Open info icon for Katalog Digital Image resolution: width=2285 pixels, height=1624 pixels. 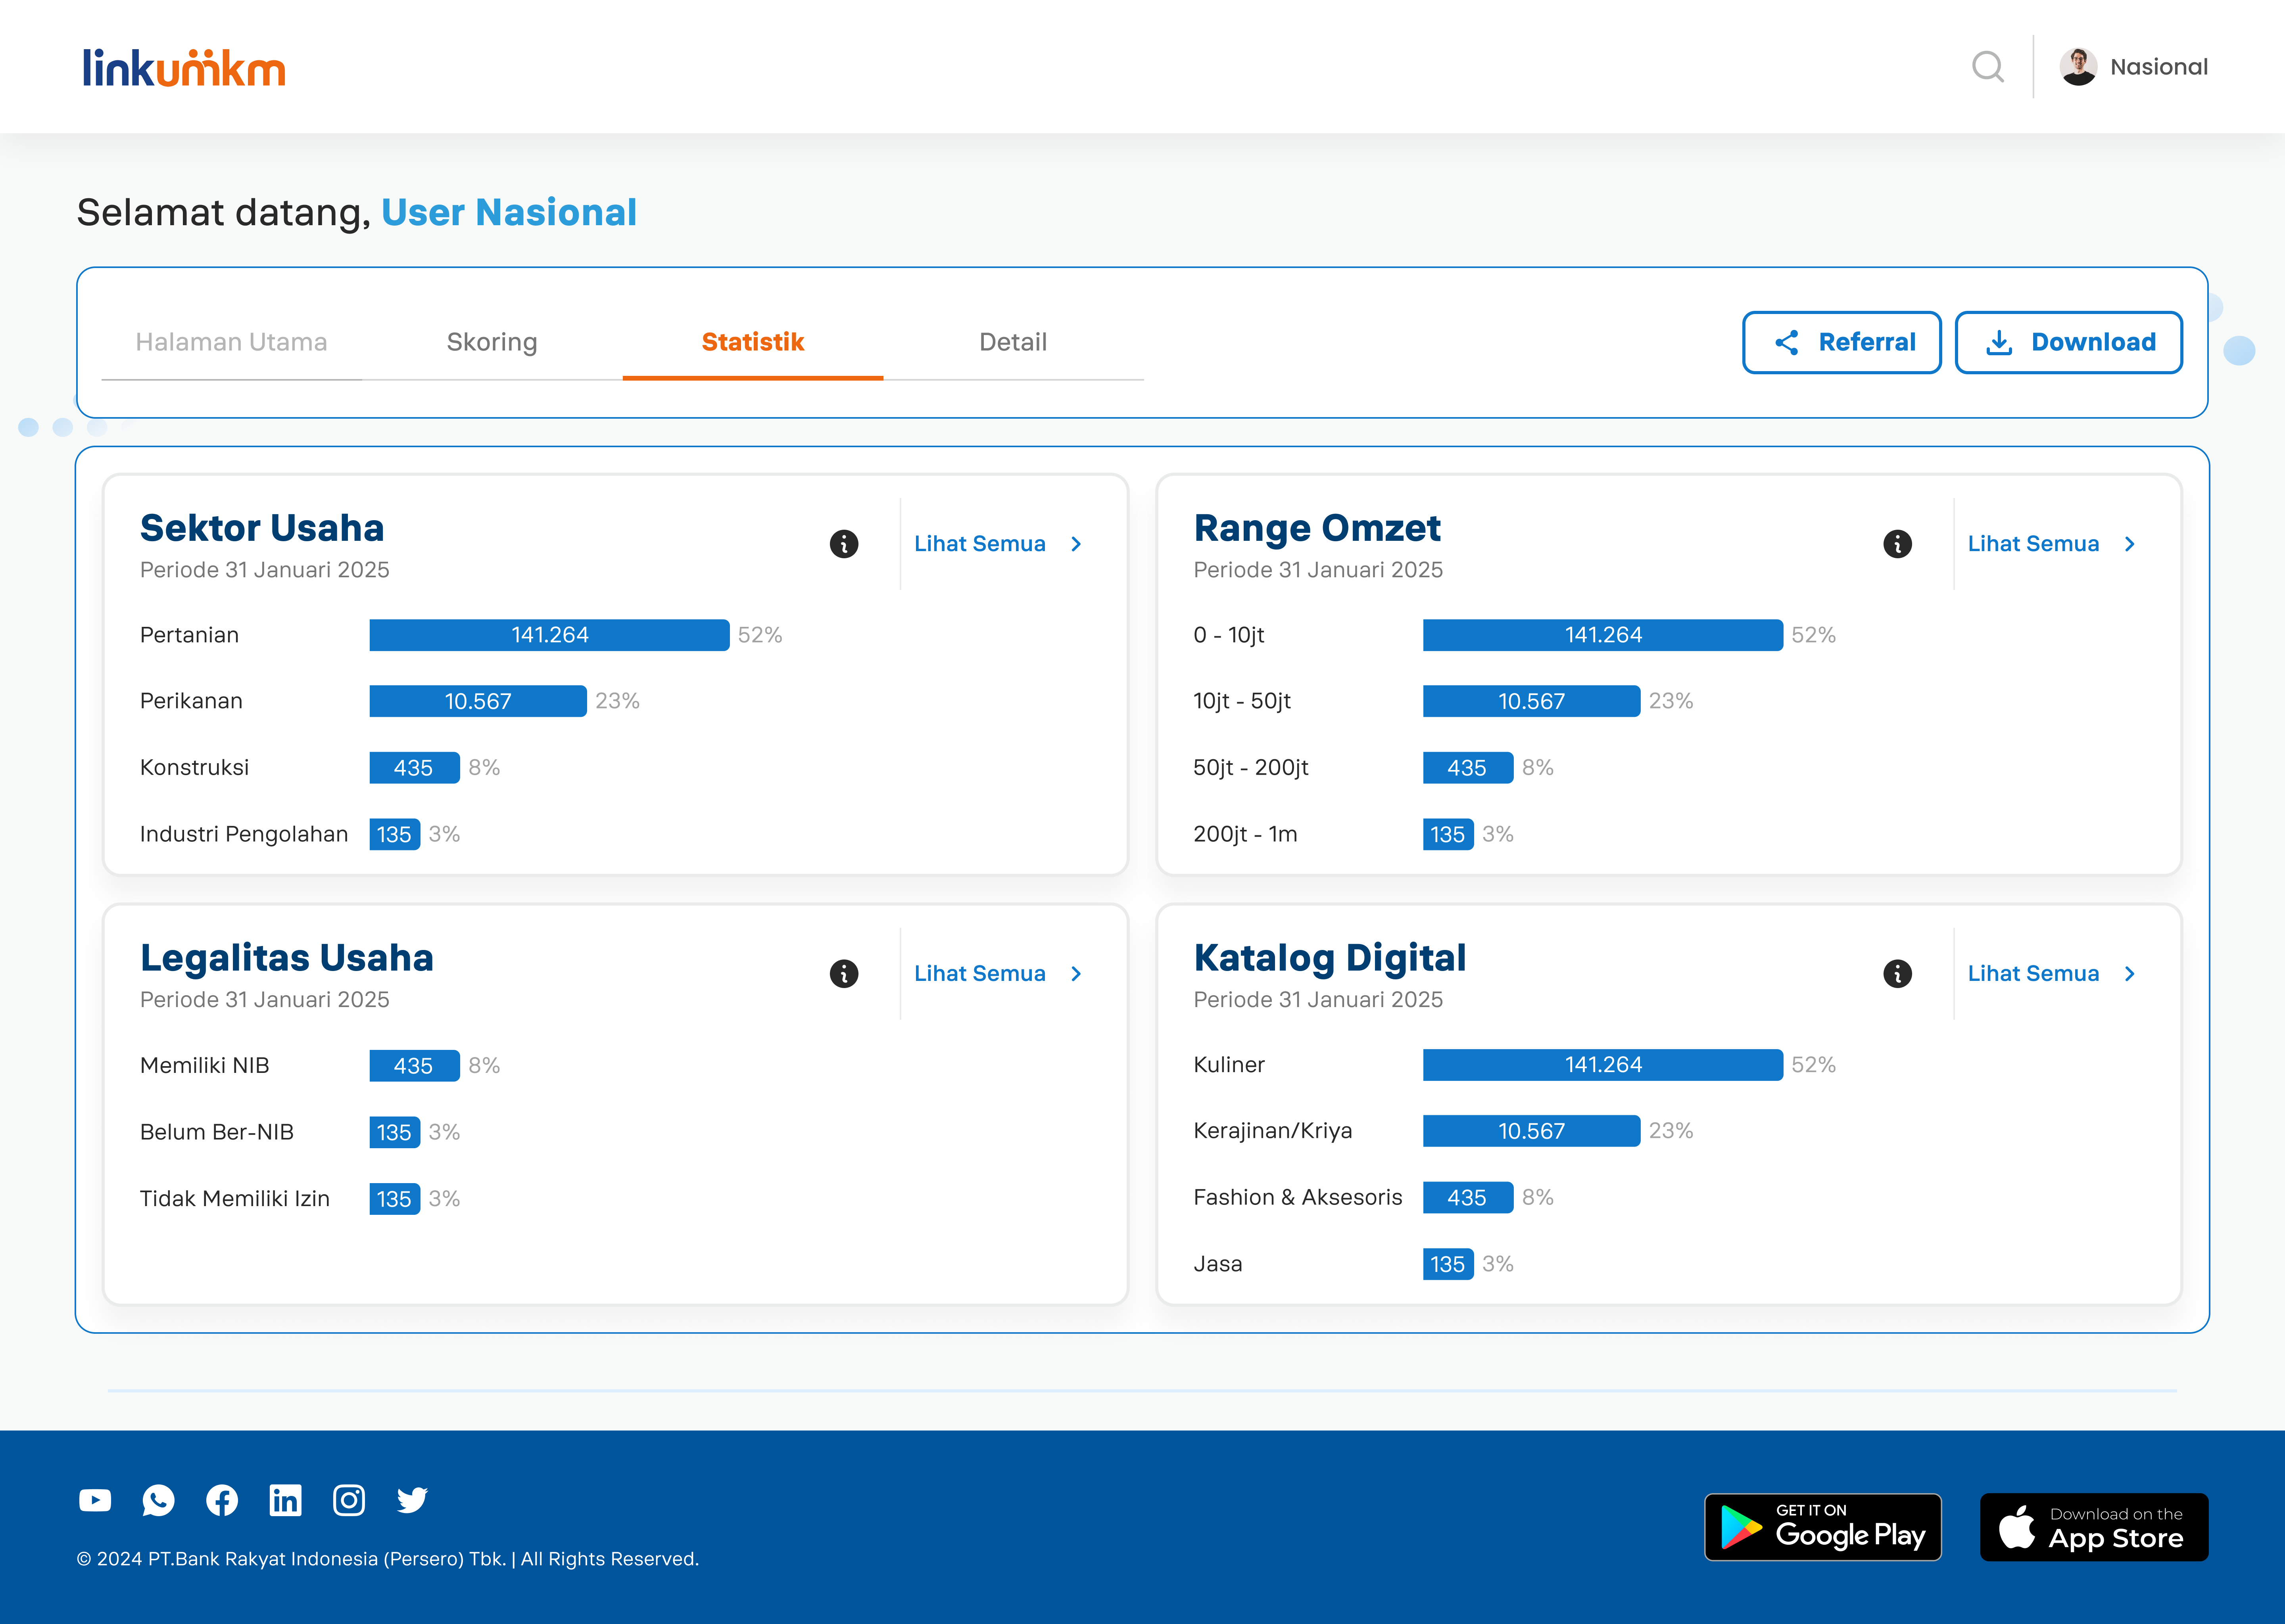coord(1897,974)
